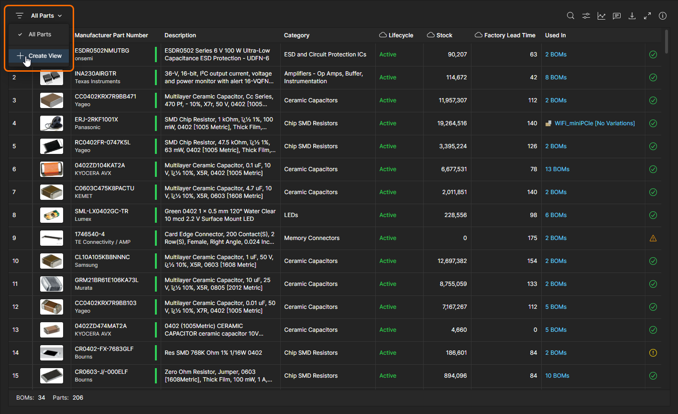The image size is (678, 414).
Task: Open the line chart analytics icon
Action: tap(601, 16)
